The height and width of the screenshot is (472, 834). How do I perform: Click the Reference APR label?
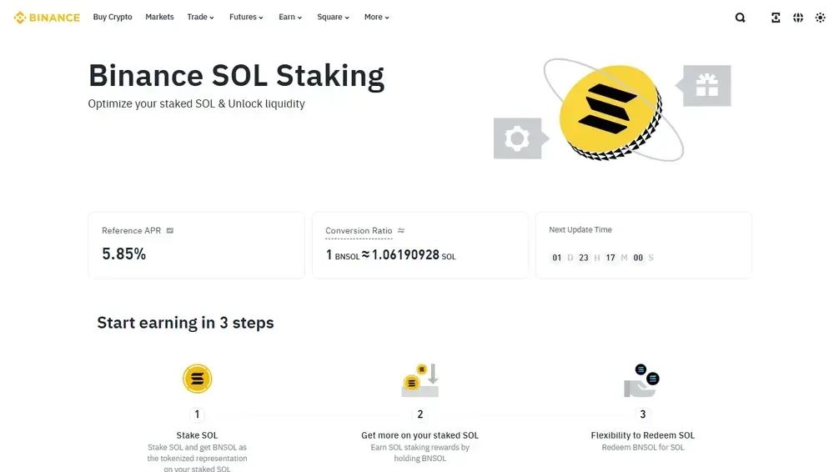pos(131,230)
